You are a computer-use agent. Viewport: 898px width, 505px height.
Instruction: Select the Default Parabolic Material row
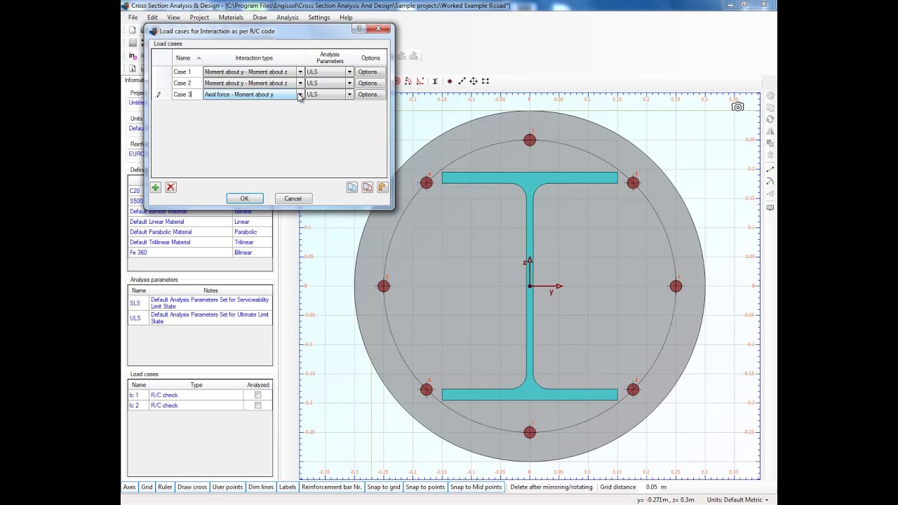click(199, 231)
